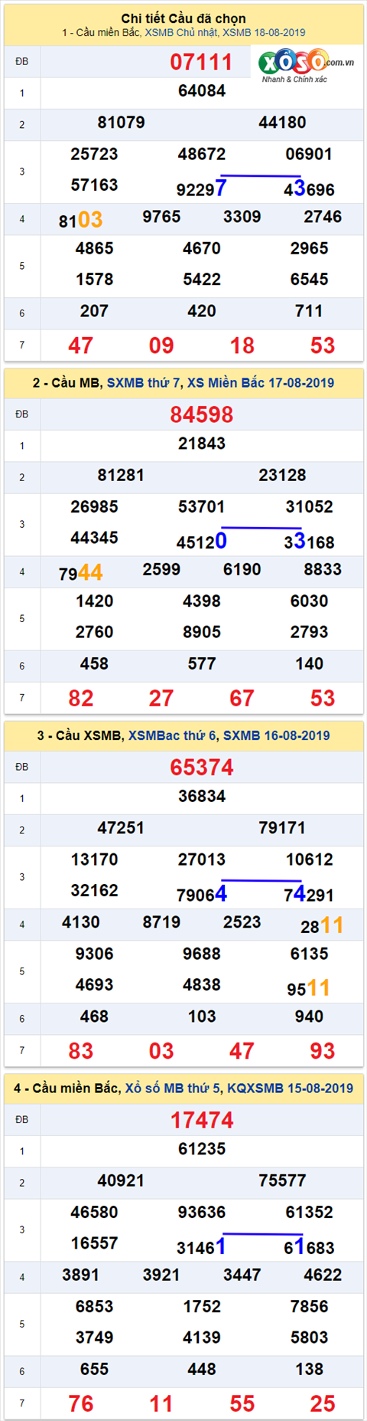Pick third prize number 43696
The image size is (367, 1421).
[309, 188]
